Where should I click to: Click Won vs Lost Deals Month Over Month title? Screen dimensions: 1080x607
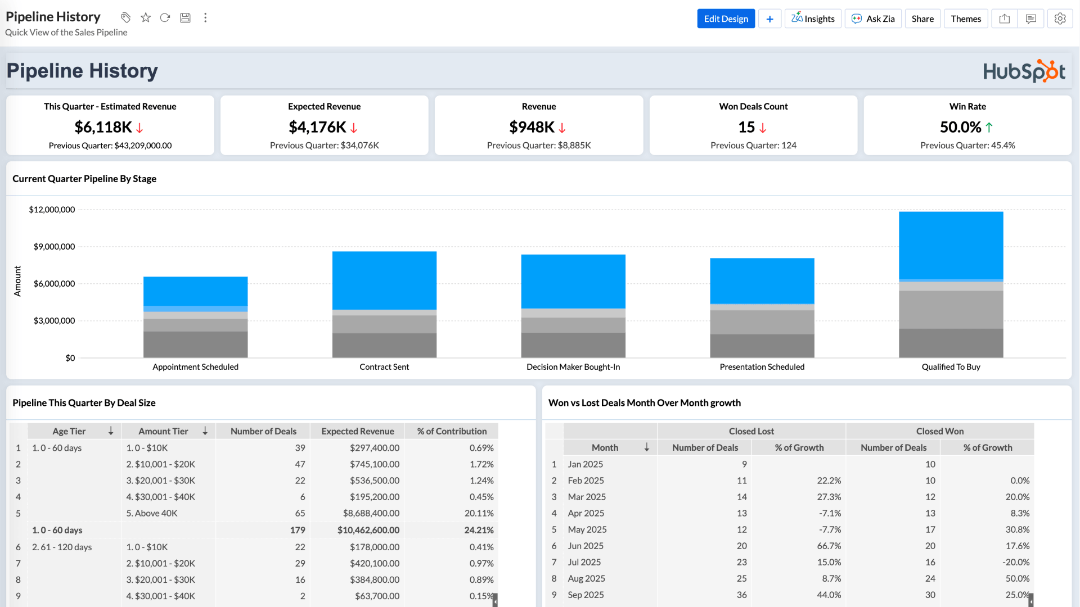pyautogui.click(x=645, y=403)
